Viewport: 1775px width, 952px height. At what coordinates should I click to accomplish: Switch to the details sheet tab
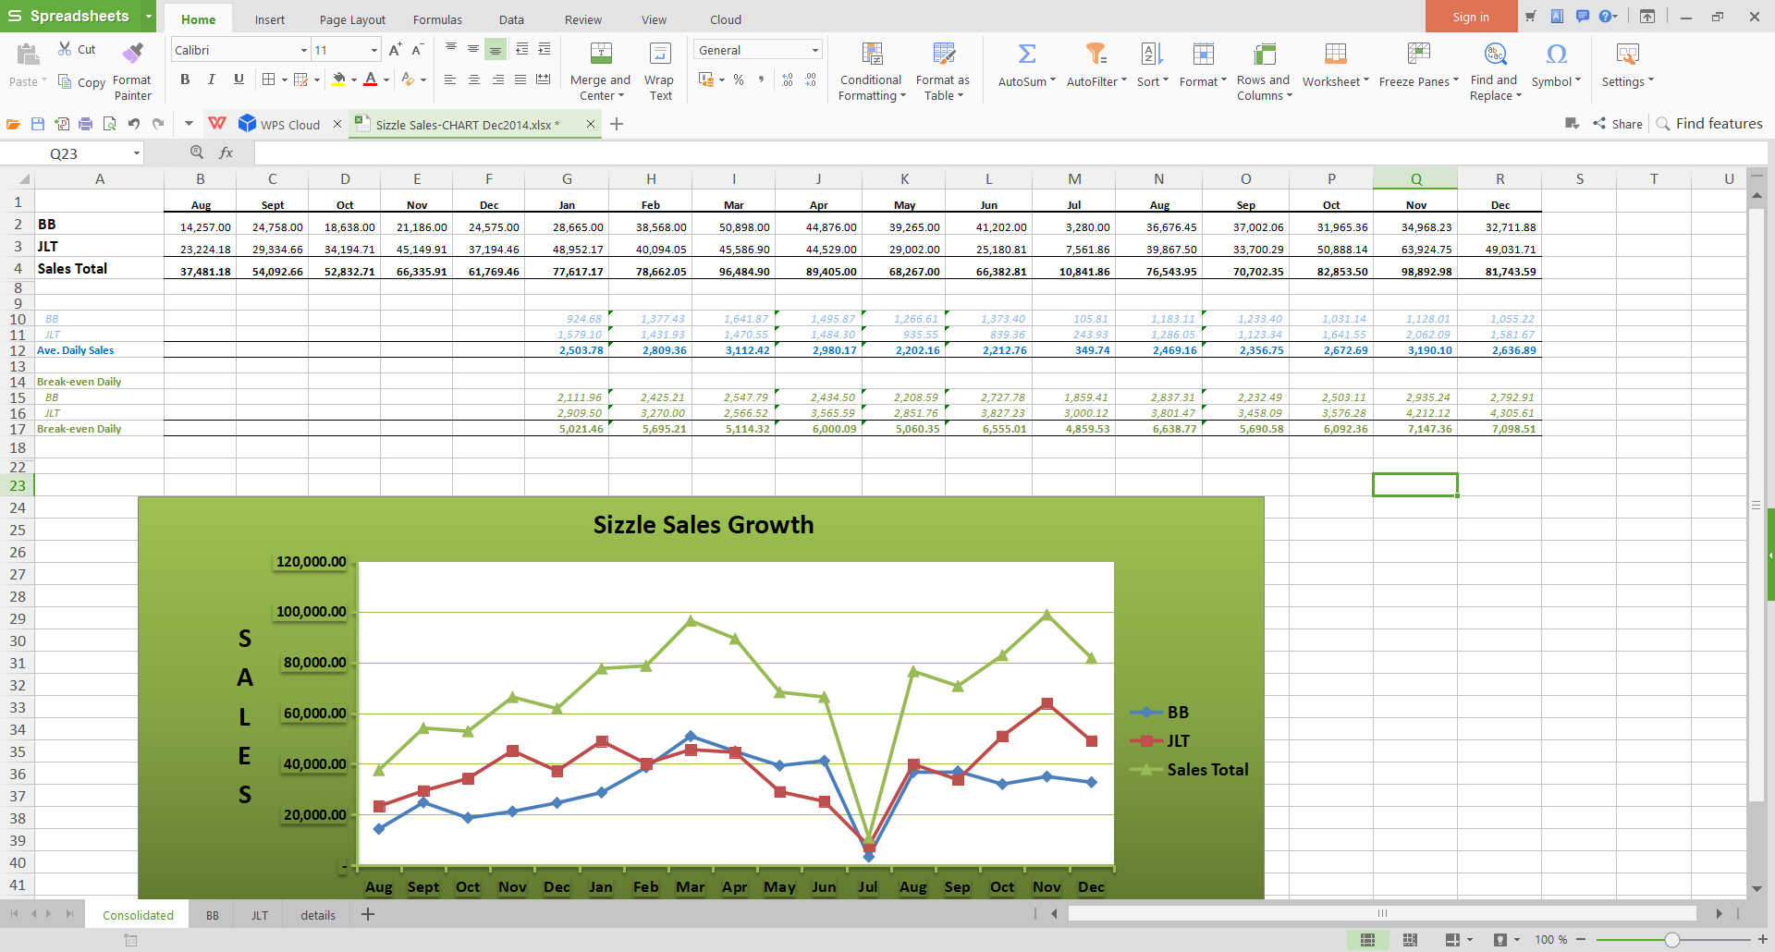coord(318,915)
